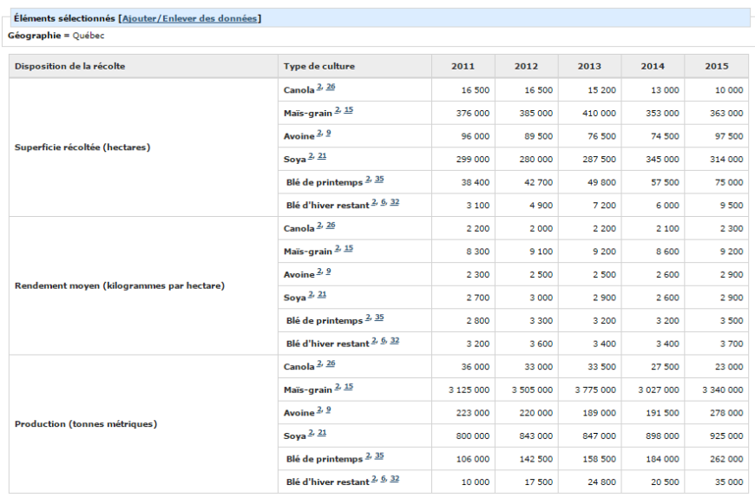Click the Rendement moyen (kilogrammes par hectare) label
This screenshot has width=755, height=498.
120,285
